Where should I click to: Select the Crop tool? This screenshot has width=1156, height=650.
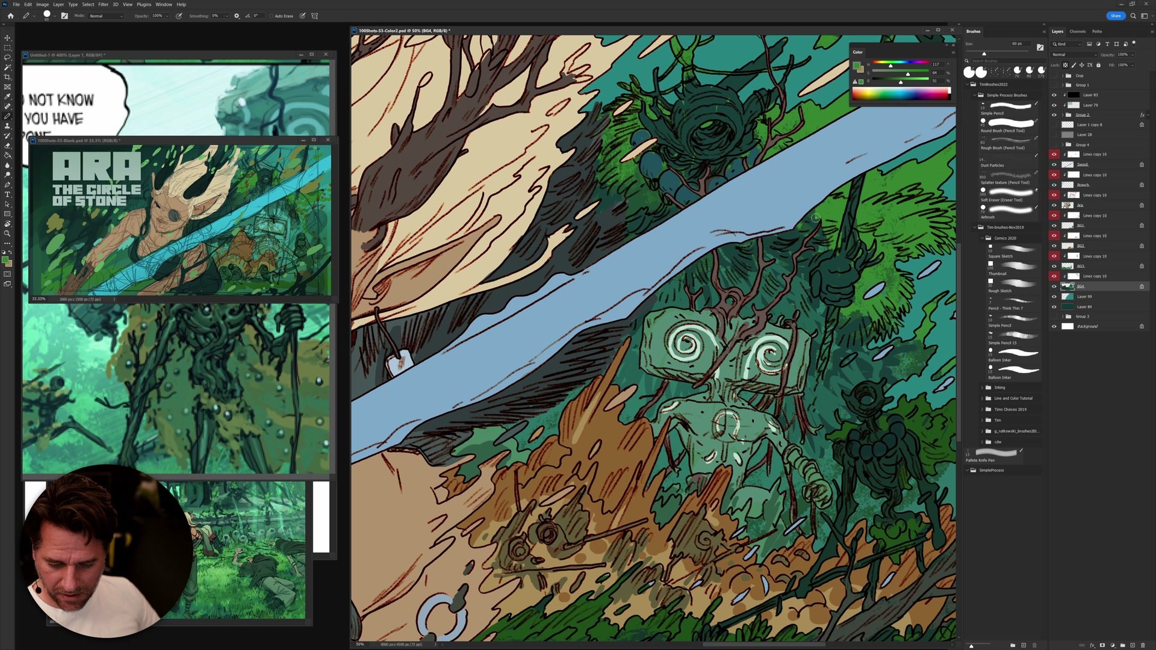(7, 77)
